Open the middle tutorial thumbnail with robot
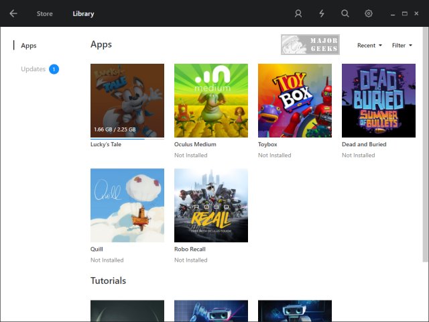 tap(211, 311)
